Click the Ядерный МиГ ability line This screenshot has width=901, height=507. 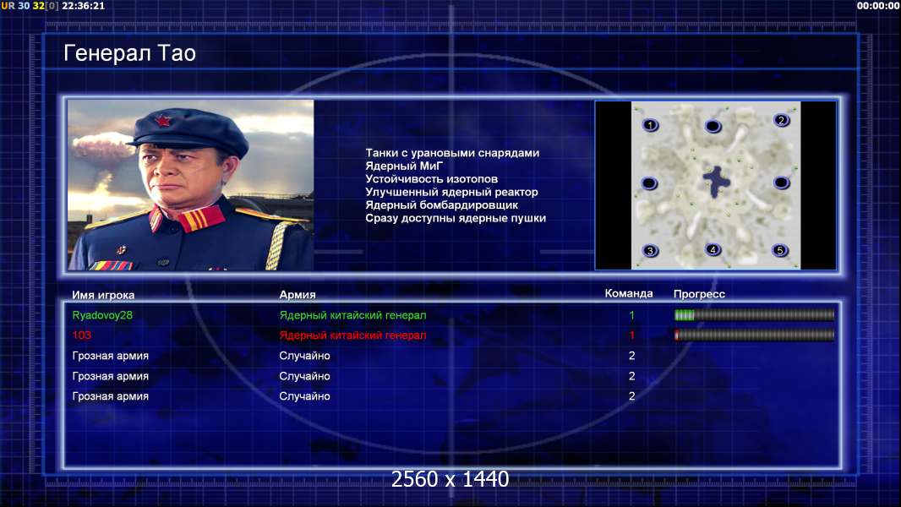(405, 166)
